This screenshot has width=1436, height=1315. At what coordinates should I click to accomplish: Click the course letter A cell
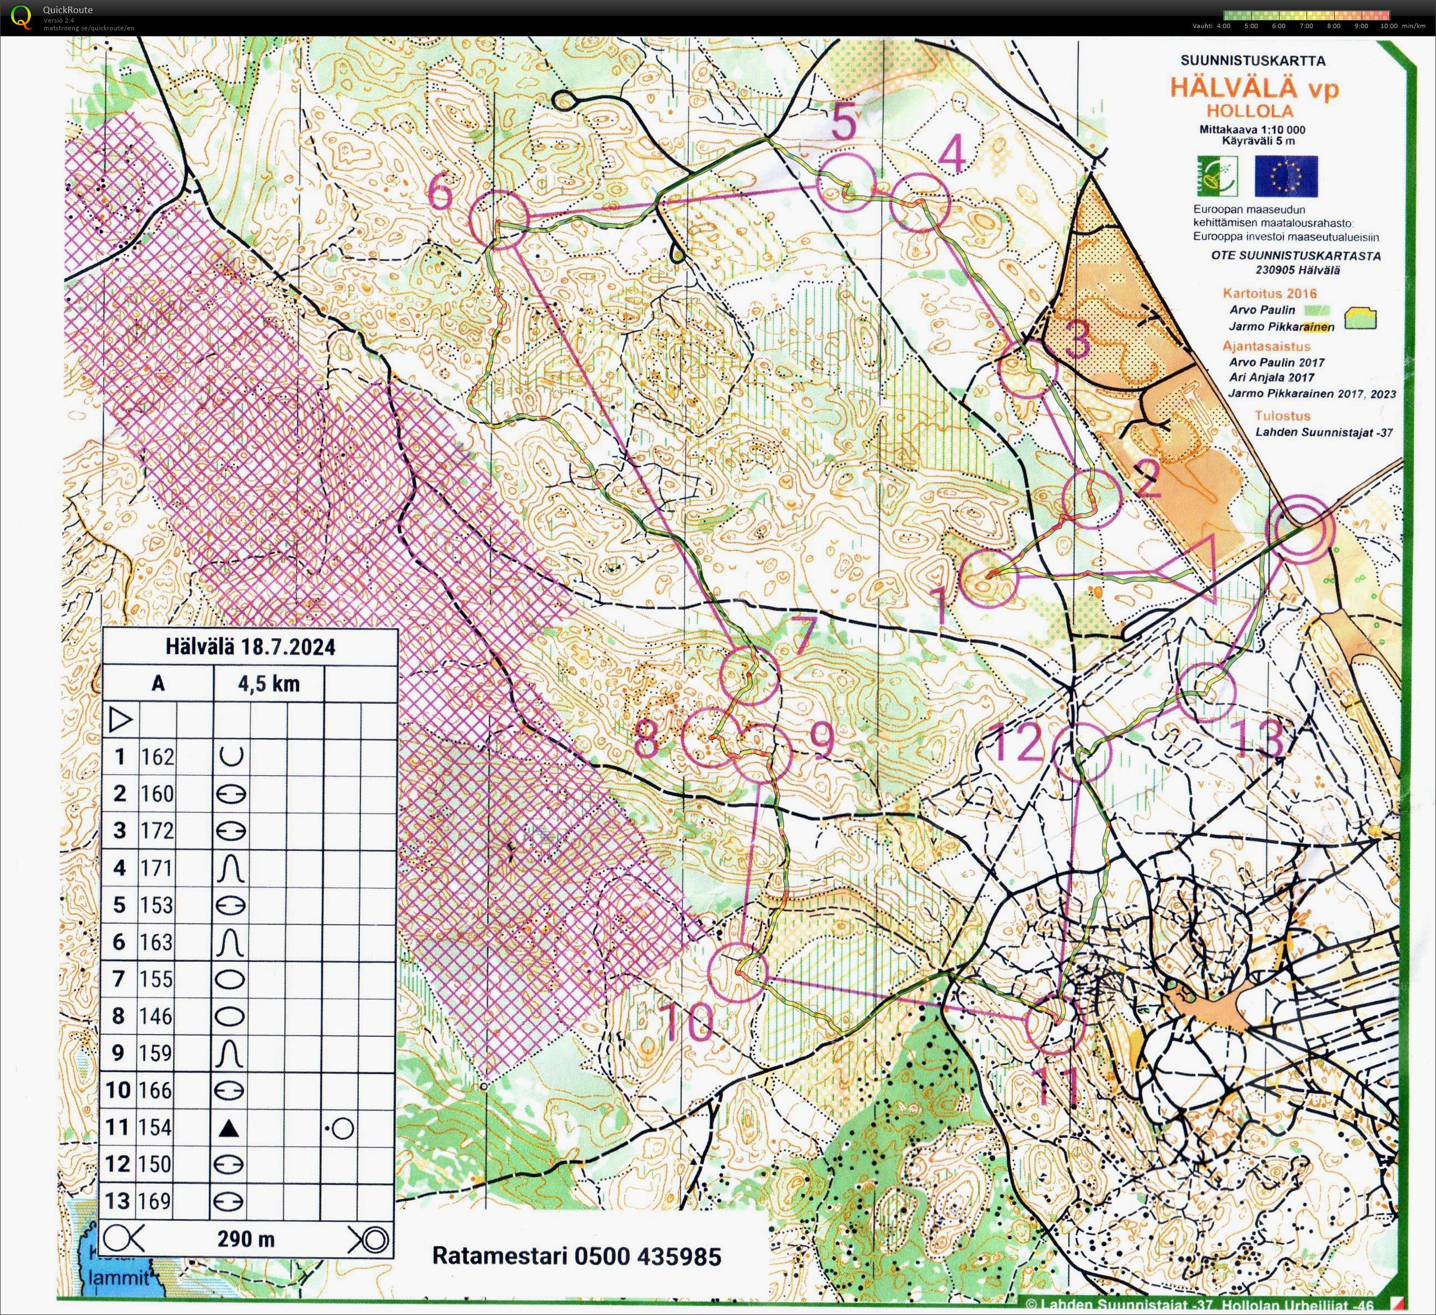click(158, 684)
